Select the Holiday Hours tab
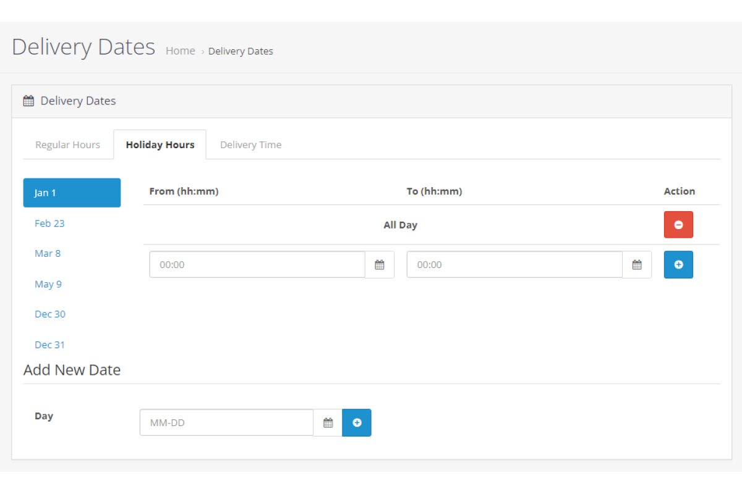This screenshot has height=494, width=742. [x=160, y=145]
